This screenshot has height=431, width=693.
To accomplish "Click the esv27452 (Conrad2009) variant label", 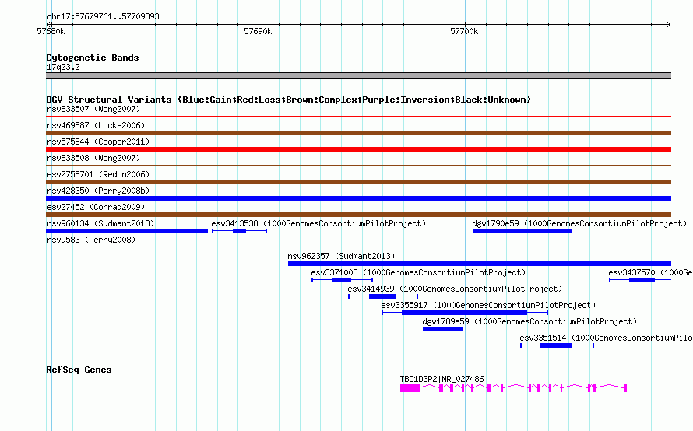I will (x=96, y=207).
